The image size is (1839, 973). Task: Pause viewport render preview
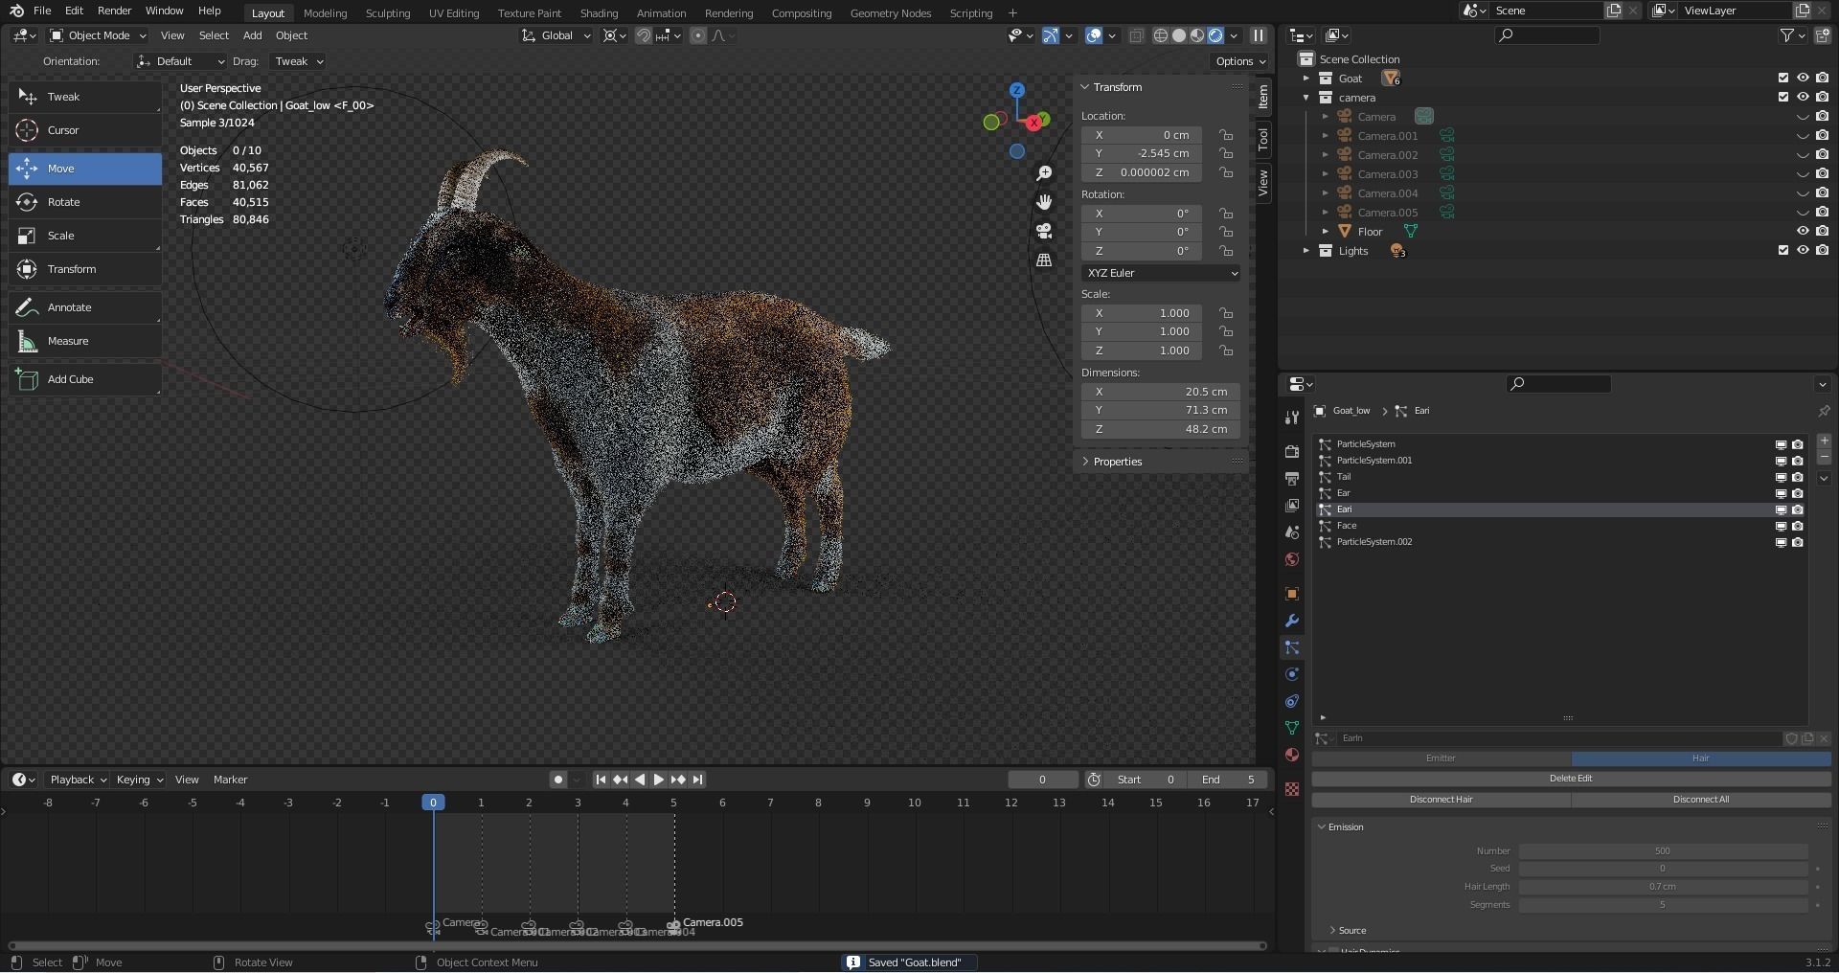(1259, 35)
